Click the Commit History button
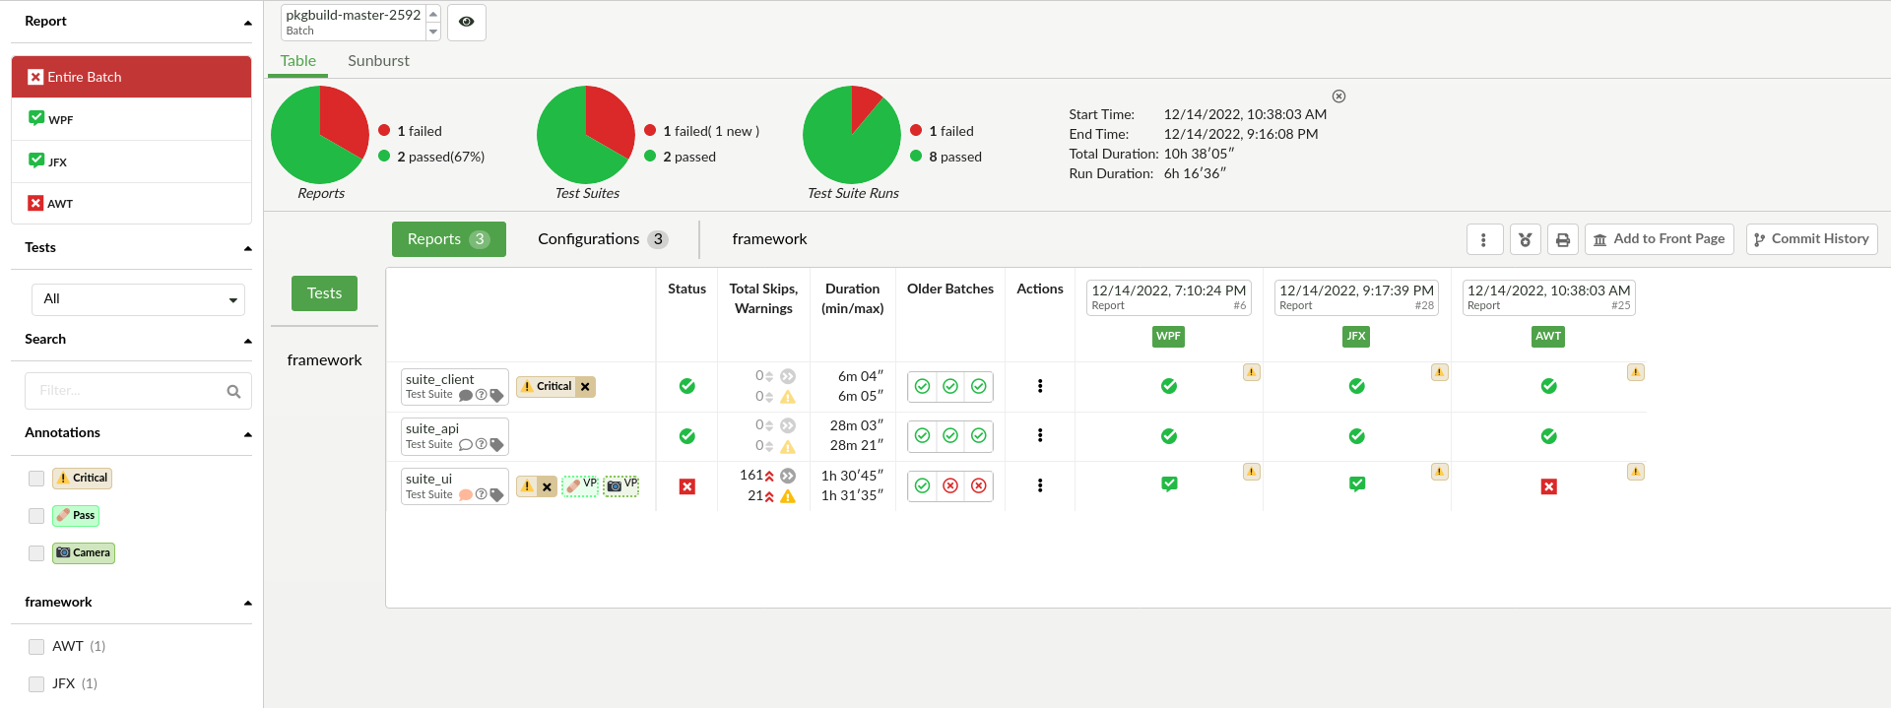This screenshot has width=1891, height=708. pos(1811,239)
